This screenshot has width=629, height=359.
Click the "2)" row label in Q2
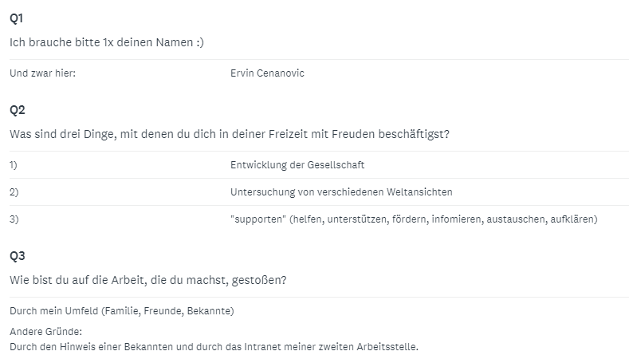[14, 192]
